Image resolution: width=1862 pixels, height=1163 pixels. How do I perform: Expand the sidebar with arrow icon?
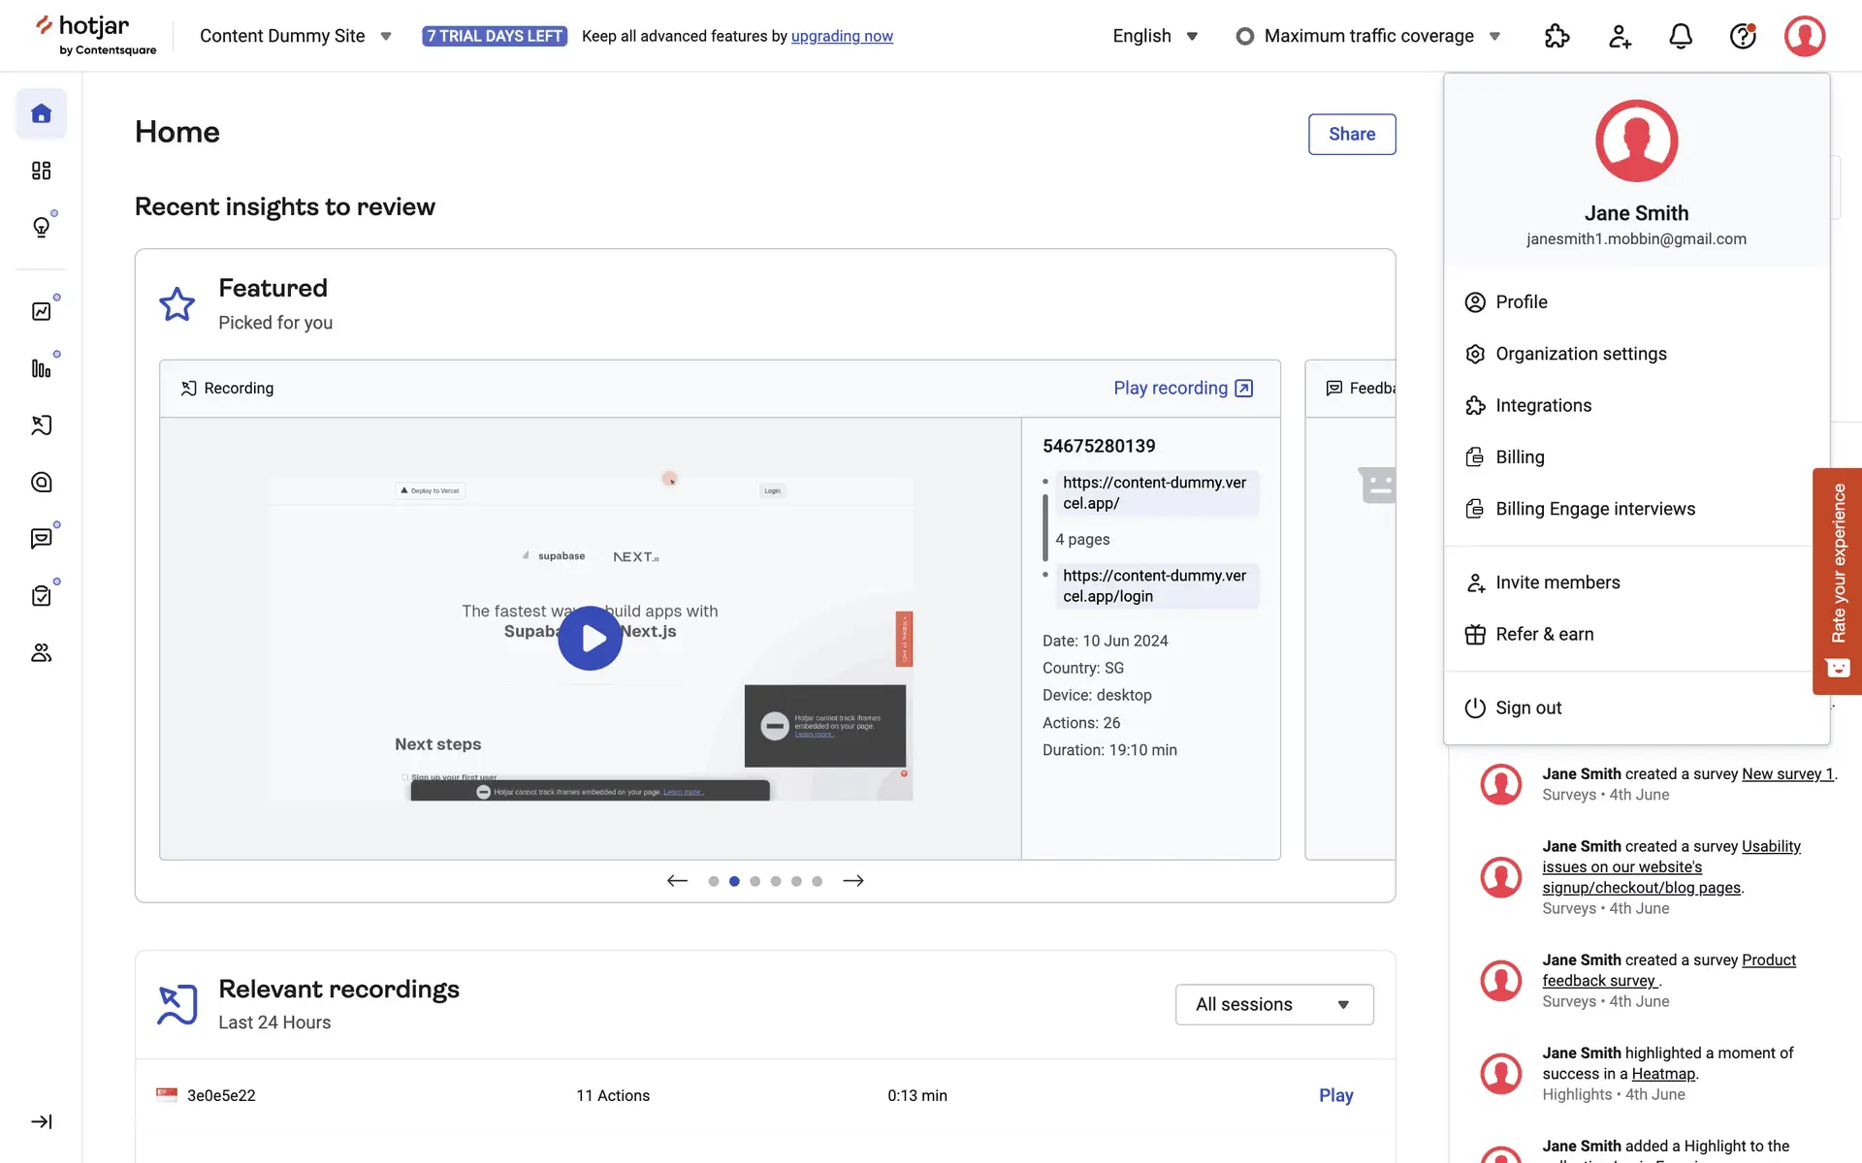point(41,1121)
